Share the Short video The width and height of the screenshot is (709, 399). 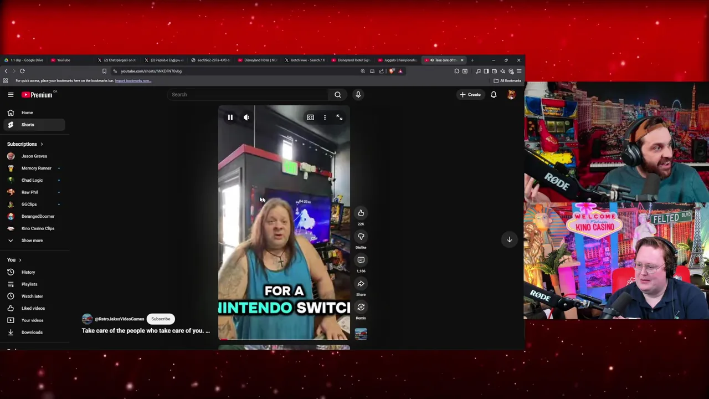coord(361,284)
